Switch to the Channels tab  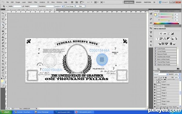[x=164, y=71]
